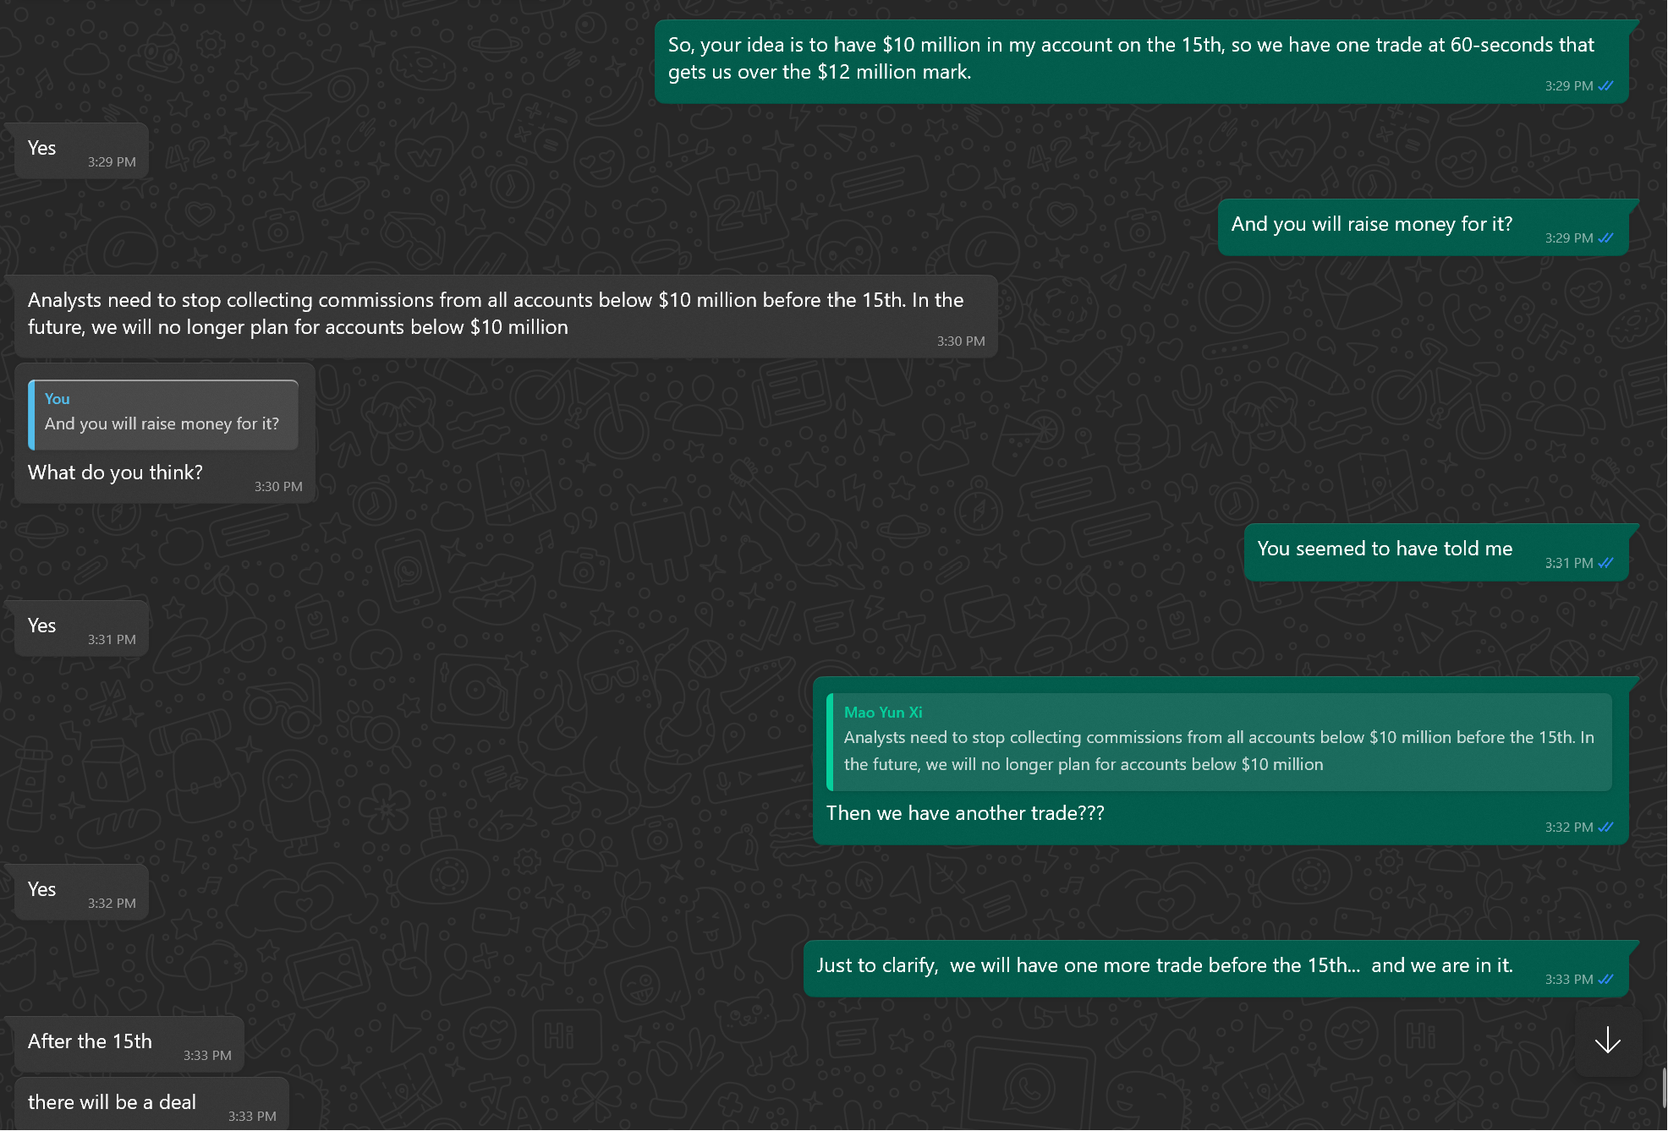
Task: Open quoted Mao Yun Xi reply preview
Action: [x=1219, y=742]
